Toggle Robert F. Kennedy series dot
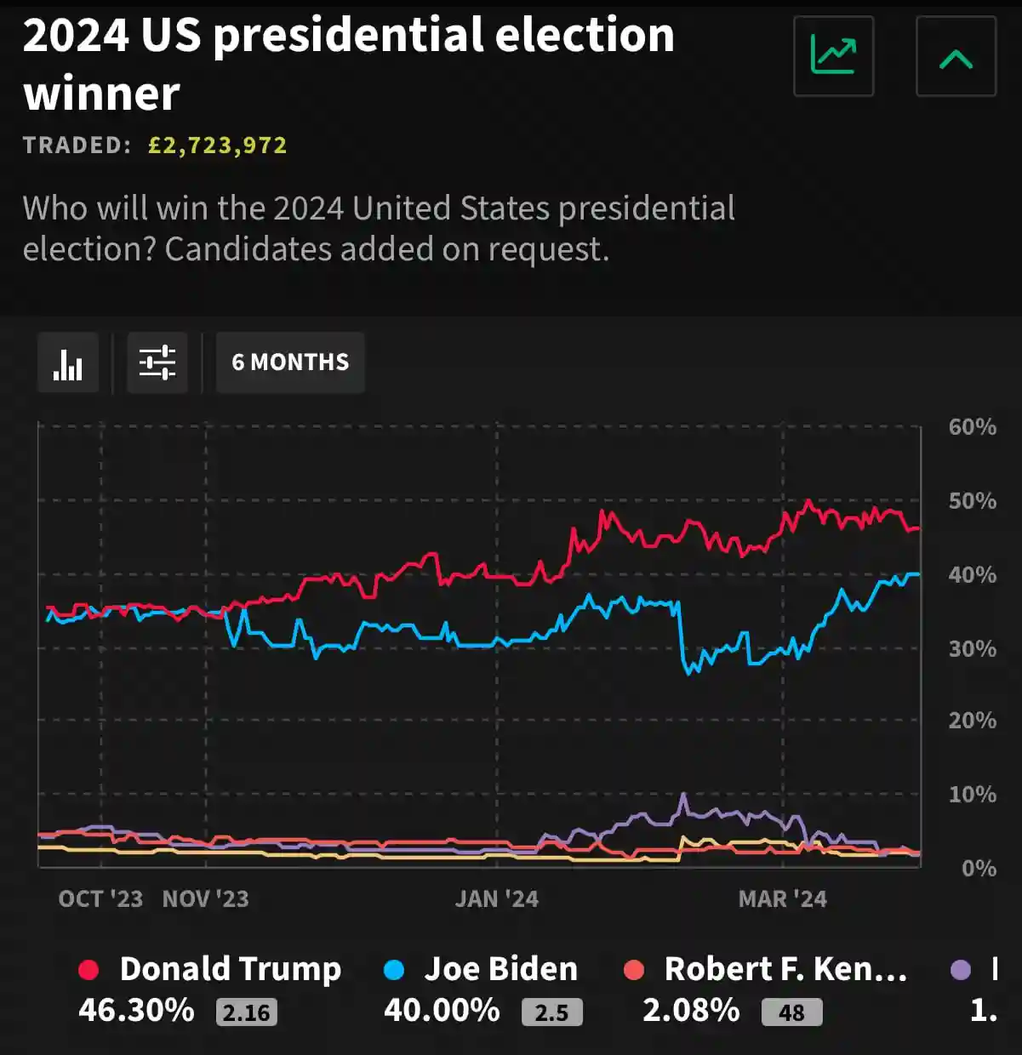The width and height of the screenshot is (1022, 1055). coord(634,970)
